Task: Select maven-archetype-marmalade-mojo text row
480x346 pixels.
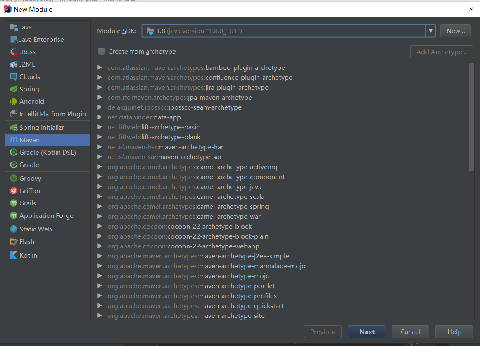Action: (206, 266)
